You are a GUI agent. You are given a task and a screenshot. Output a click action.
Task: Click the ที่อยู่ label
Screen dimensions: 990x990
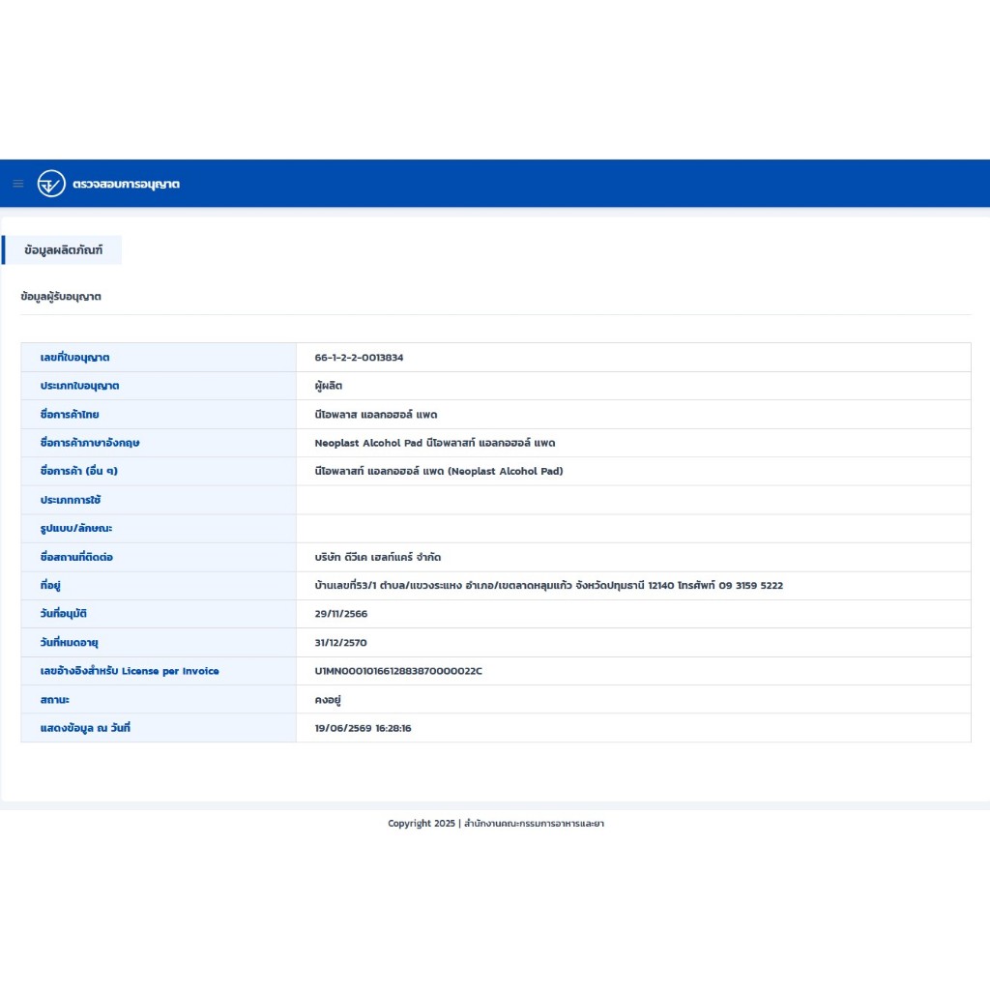pyautogui.click(x=50, y=585)
